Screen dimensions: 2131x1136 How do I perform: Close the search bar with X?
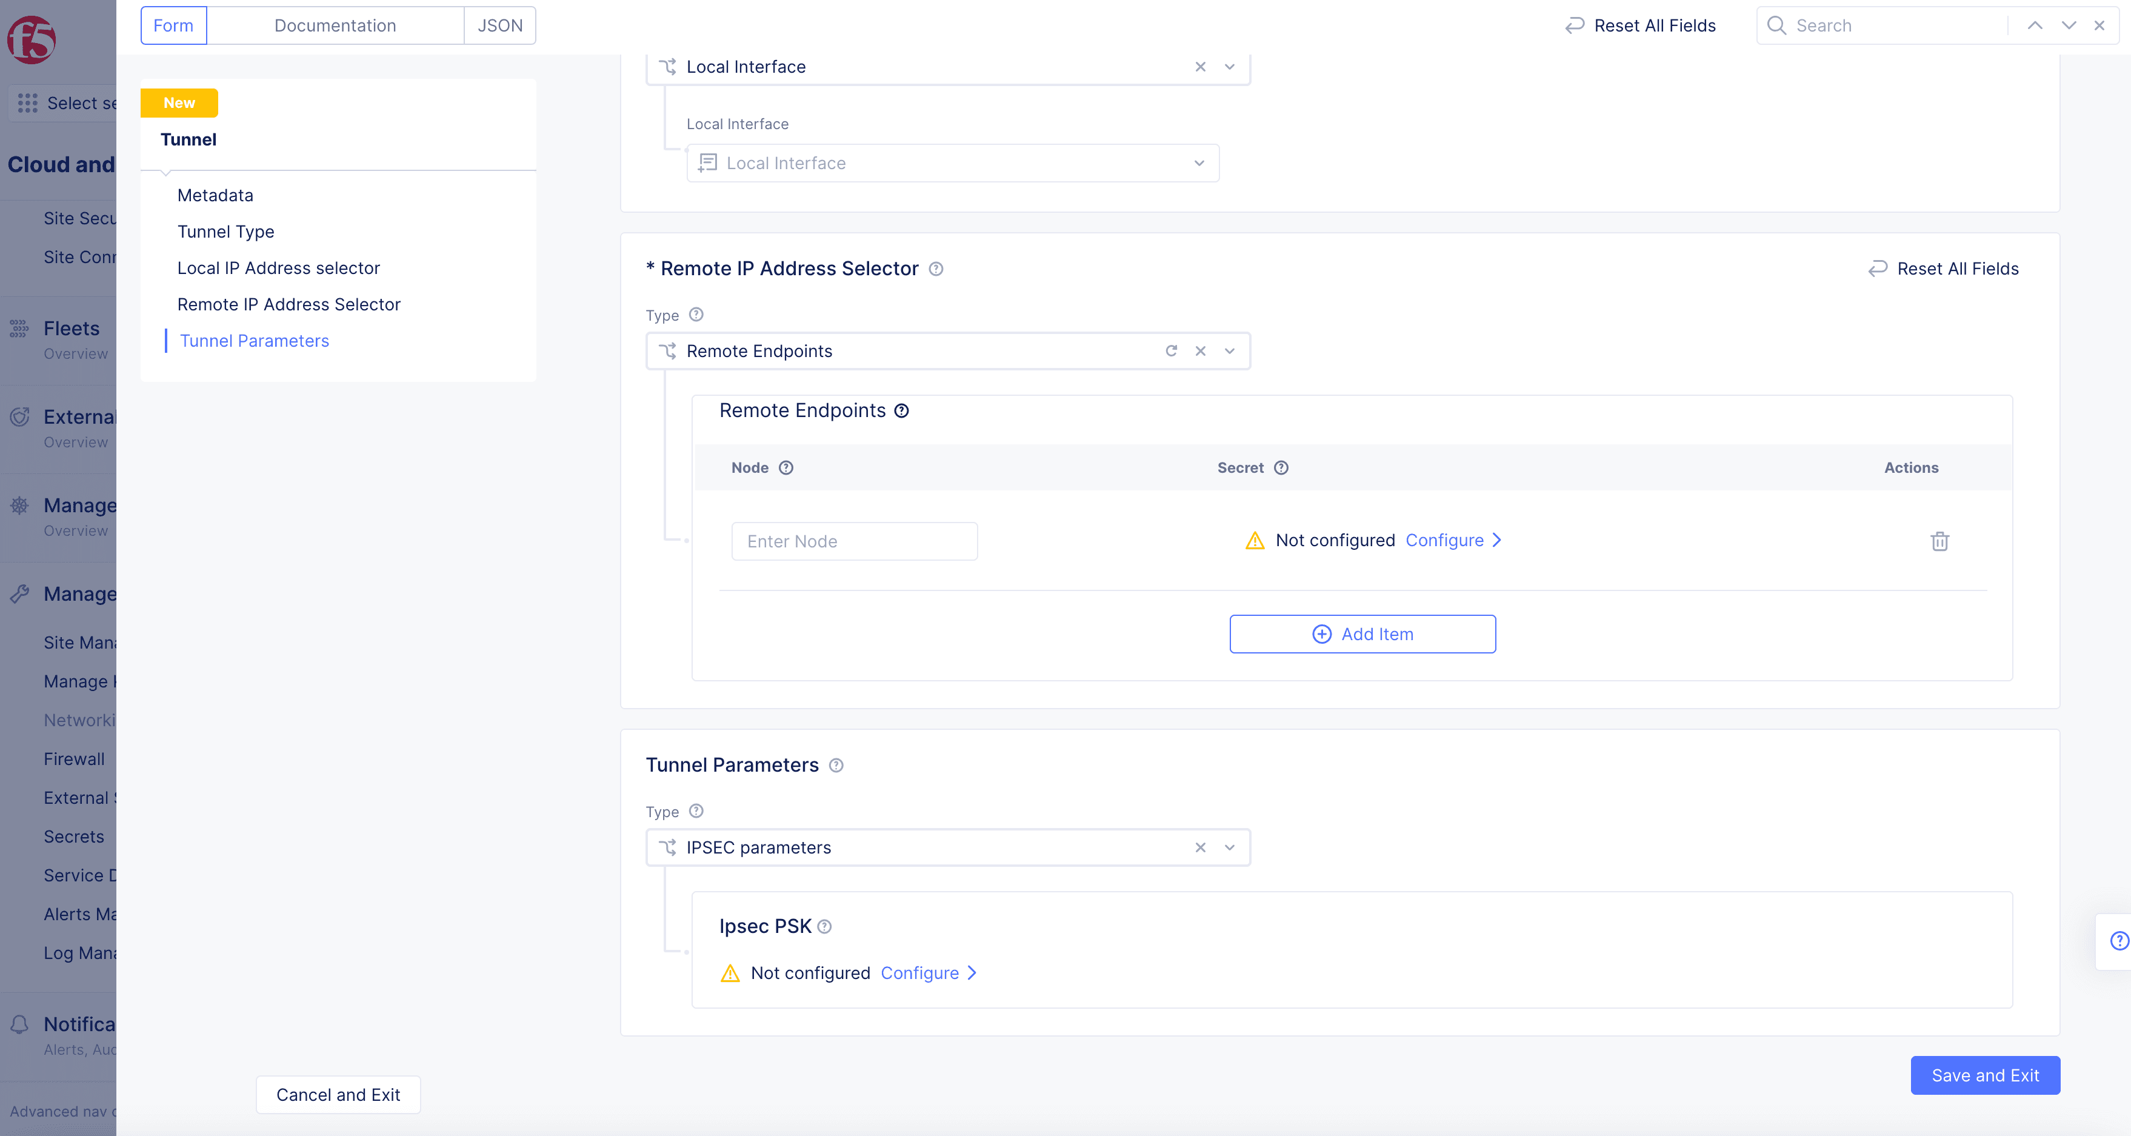click(2099, 25)
